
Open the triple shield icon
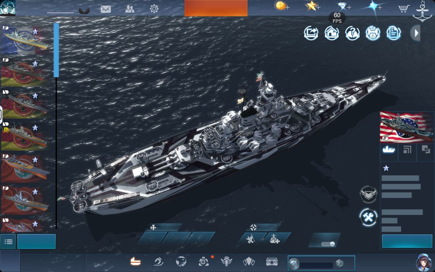(x=249, y=262)
